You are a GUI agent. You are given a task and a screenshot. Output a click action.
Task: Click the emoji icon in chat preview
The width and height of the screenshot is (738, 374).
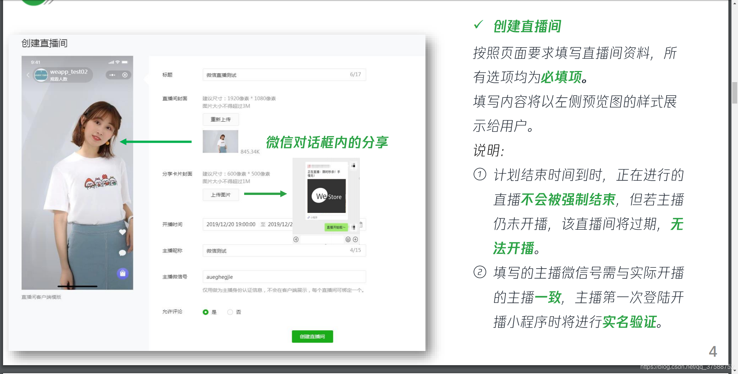click(348, 239)
